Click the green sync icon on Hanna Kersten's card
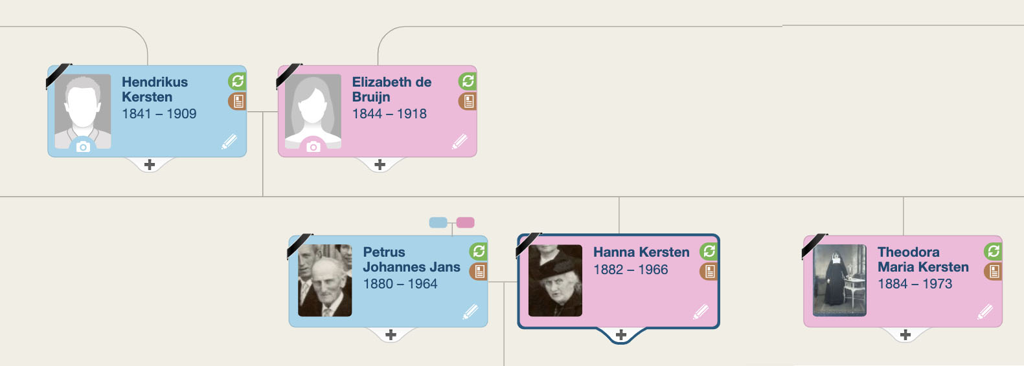Viewport: 1024px width, 366px height. pos(709,251)
